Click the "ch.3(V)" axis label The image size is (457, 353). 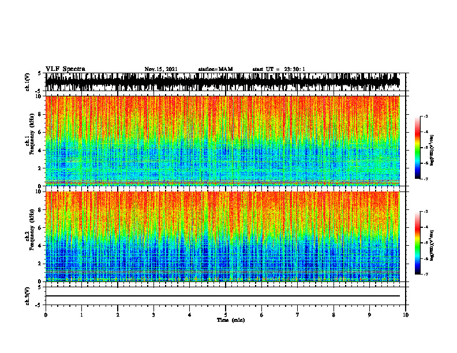(28, 296)
